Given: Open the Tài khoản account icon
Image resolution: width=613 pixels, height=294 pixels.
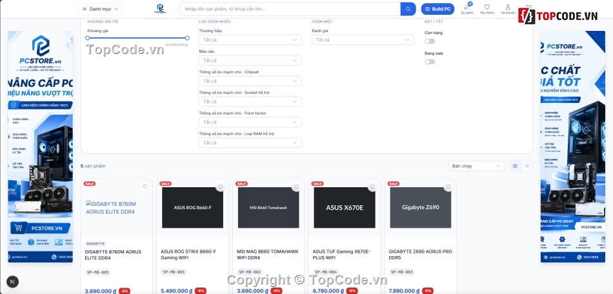Looking at the screenshot, I should [508, 9].
